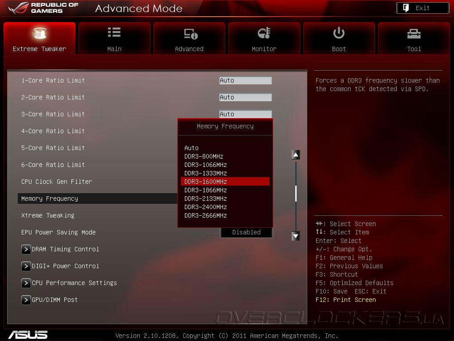The height and width of the screenshot is (341, 454).
Task: Click the F2: Previous Values hint
Action: click(349, 266)
